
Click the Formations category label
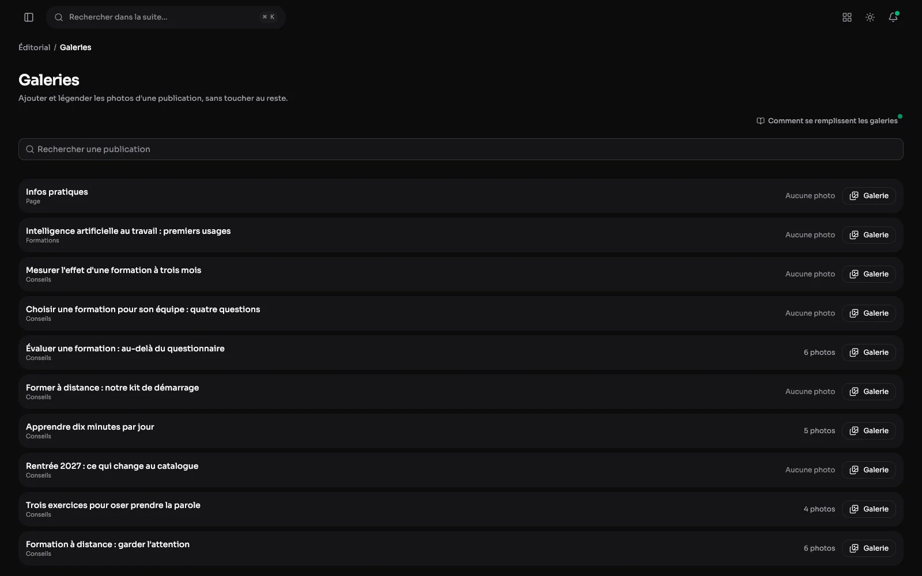click(x=43, y=241)
